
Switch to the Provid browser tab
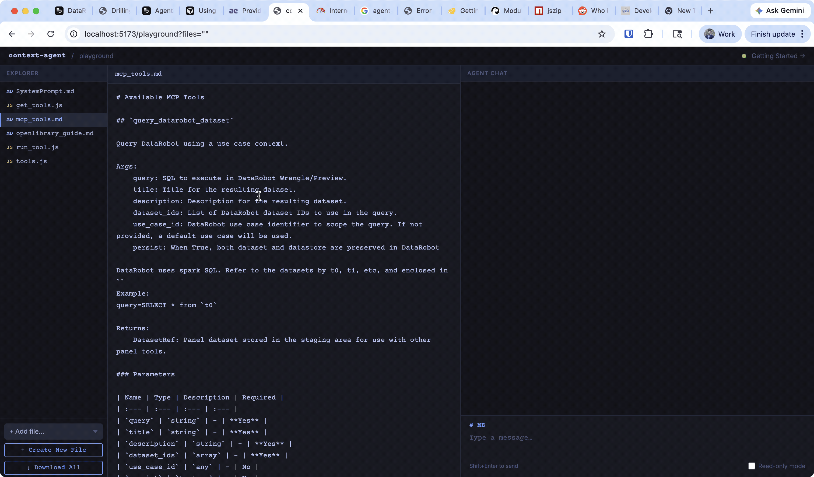(245, 11)
